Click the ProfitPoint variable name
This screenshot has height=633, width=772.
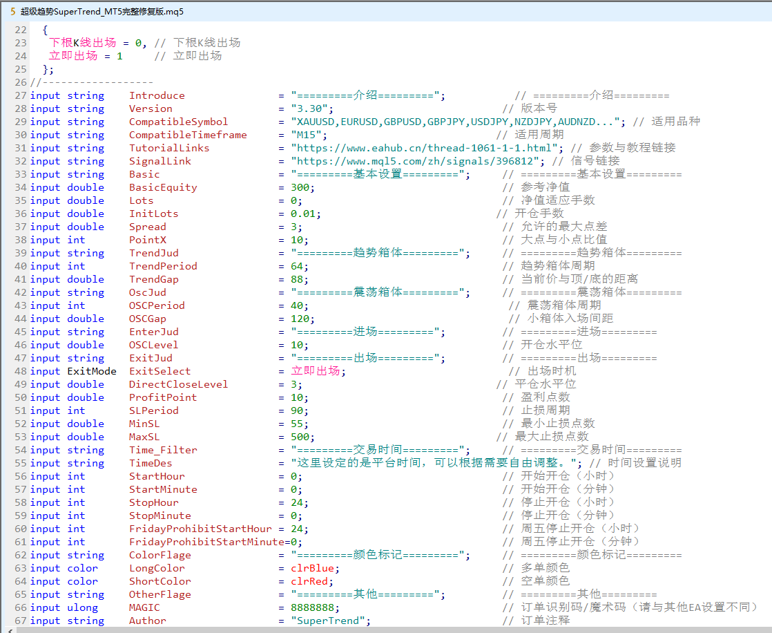(163, 397)
